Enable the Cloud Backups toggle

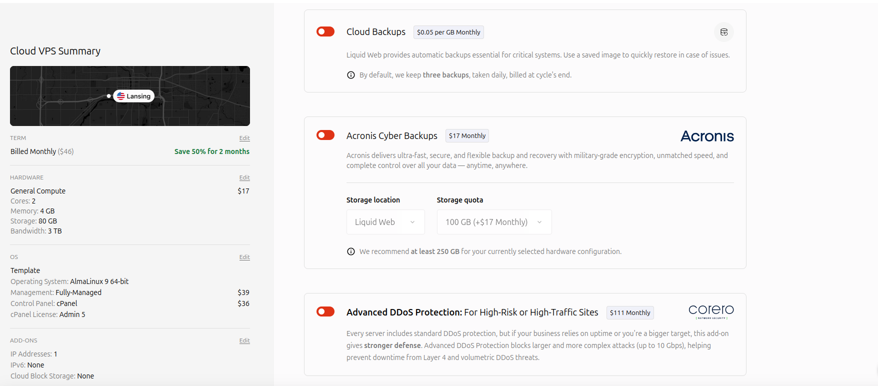point(325,31)
